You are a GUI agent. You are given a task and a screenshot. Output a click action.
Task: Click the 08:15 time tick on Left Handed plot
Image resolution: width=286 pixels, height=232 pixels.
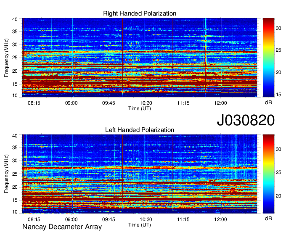coord(34,219)
